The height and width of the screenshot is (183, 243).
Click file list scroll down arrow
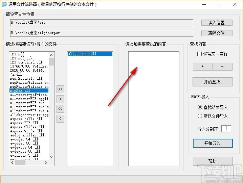(x=51, y=157)
